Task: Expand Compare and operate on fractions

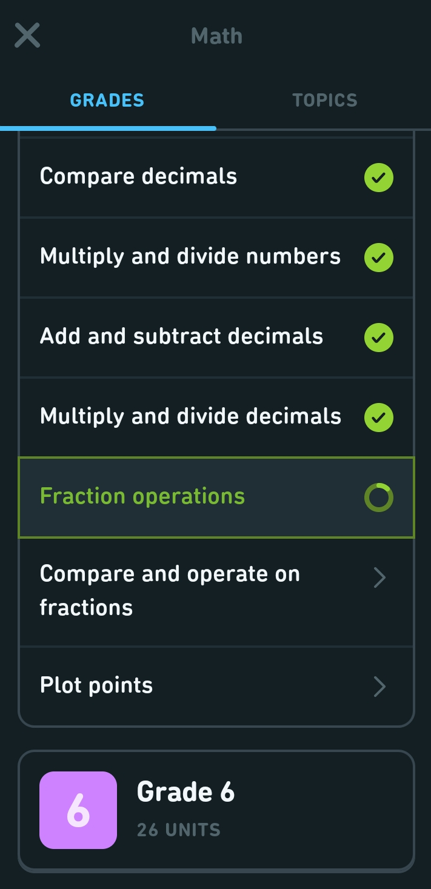Action: point(182,591)
